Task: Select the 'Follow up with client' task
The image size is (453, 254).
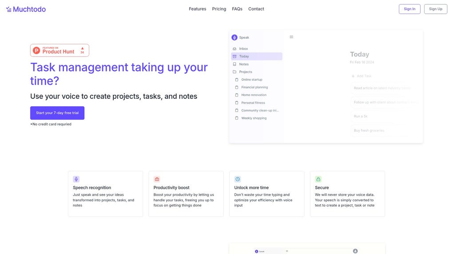Action: (384, 102)
